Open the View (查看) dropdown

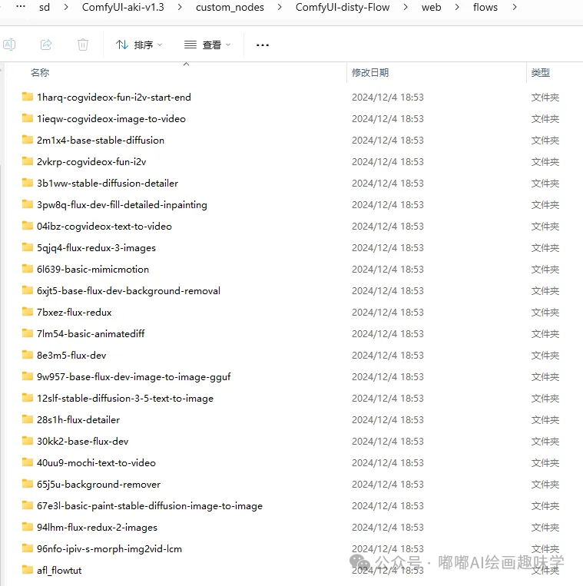tap(207, 45)
